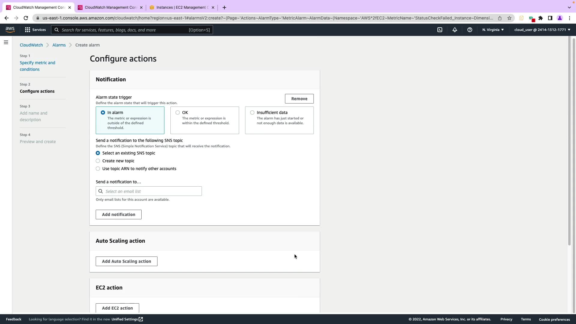Open the browser extensions puzzle icon
576x324 pixels.
click(x=540, y=18)
